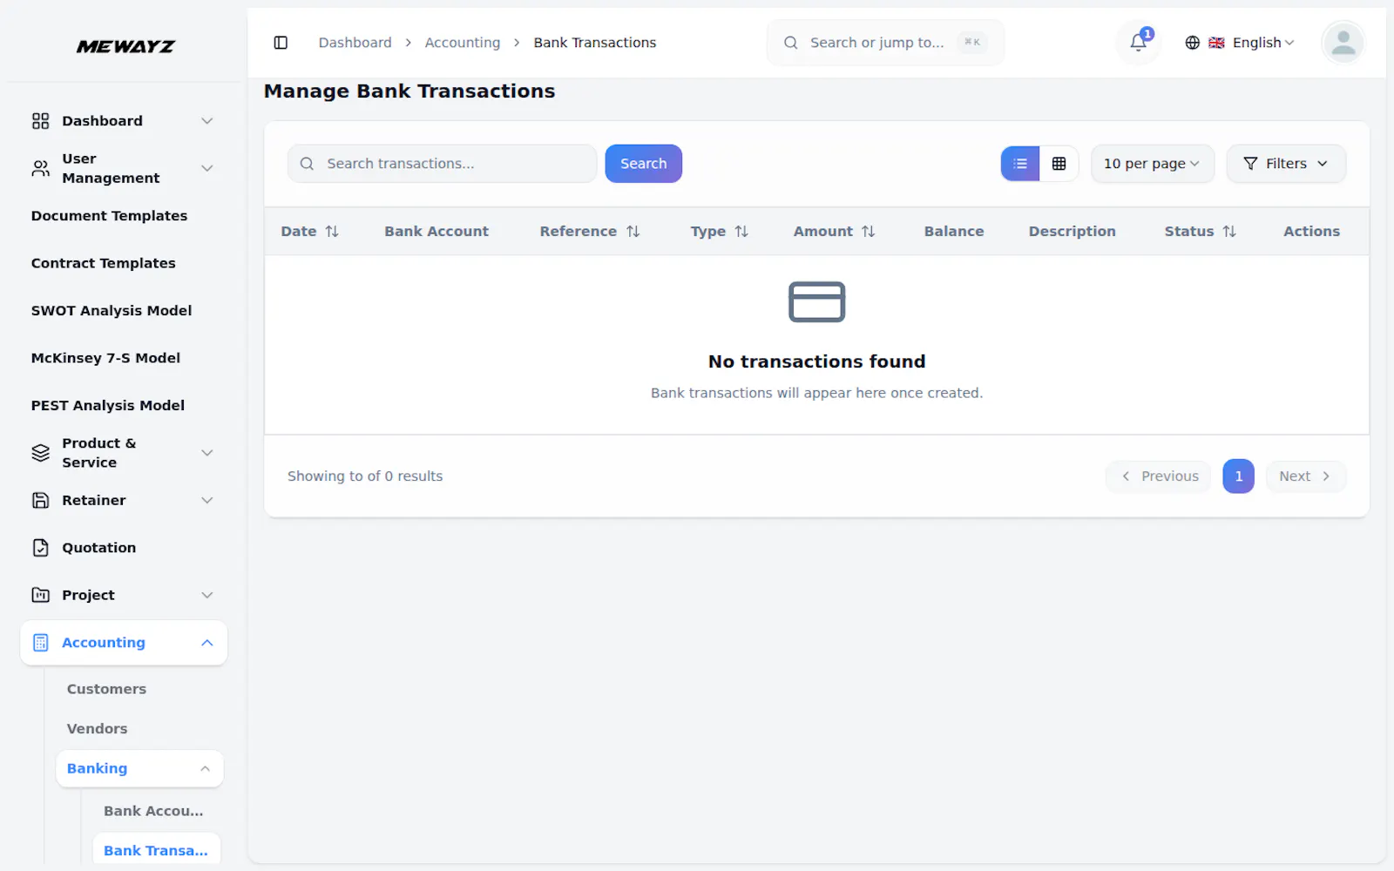Click the Previous page button
This screenshot has height=871, width=1394.
tap(1159, 476)
